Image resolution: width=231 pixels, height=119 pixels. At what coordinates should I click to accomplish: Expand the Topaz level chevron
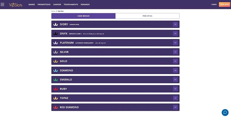(175, 98)
